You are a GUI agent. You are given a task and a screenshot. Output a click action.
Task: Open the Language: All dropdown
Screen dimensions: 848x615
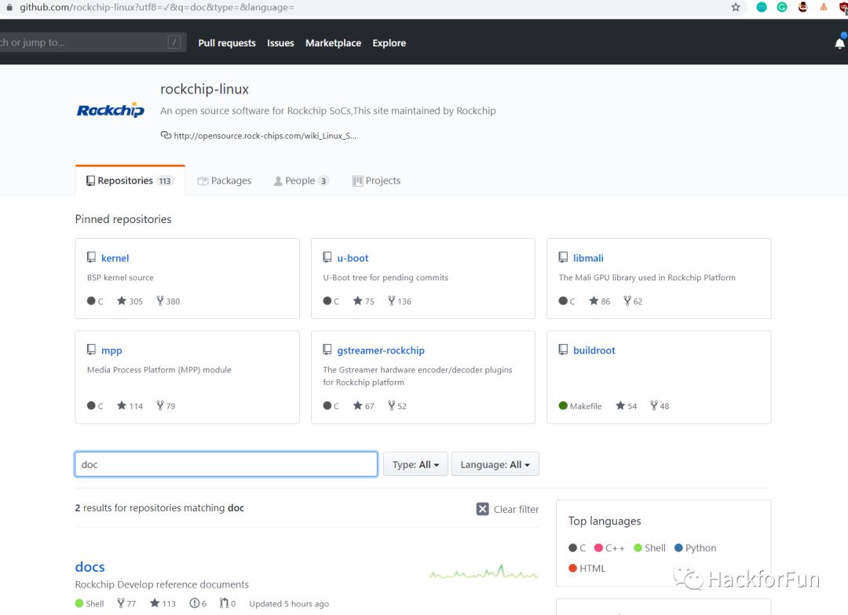(495, 464)
